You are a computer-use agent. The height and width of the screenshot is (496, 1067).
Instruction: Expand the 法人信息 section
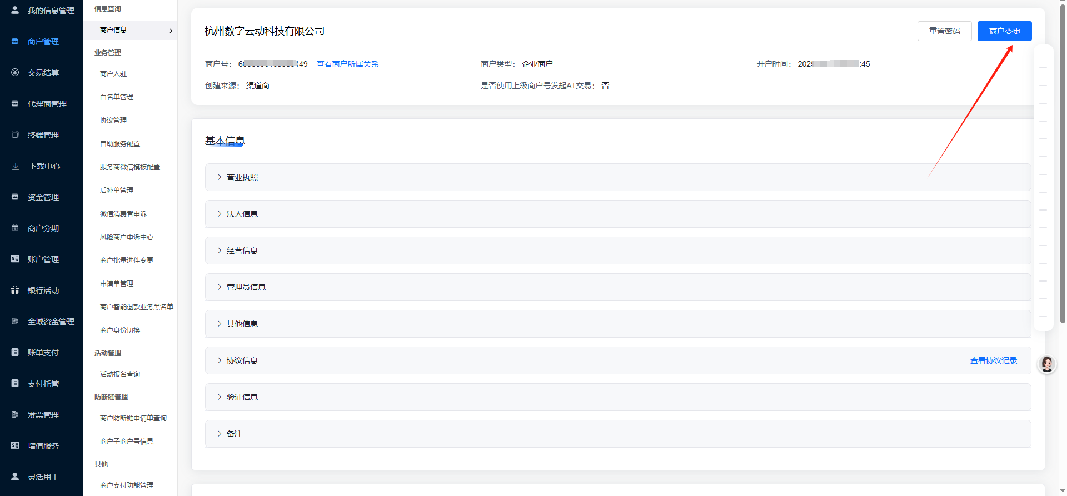(242, 214)
